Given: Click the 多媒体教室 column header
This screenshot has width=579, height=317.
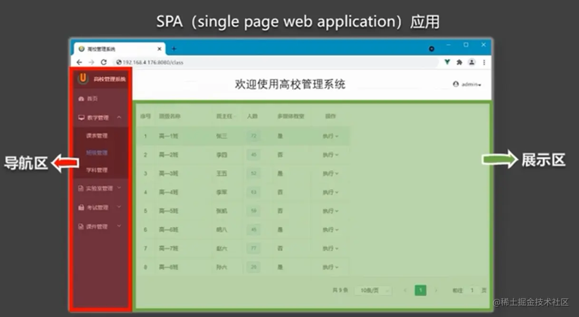Looking at the screenshot, I should pyautogui.click(x=291, y=116).
